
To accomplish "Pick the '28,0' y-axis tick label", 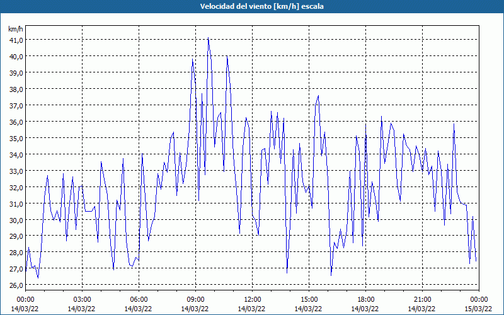I will (16, 253).
